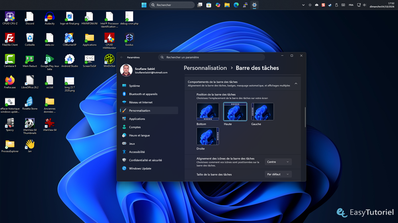Open File Explorer from the taskbar
The height and width of the screenshot is (223, 398).
pyautogui.click(x=227, y=5)
